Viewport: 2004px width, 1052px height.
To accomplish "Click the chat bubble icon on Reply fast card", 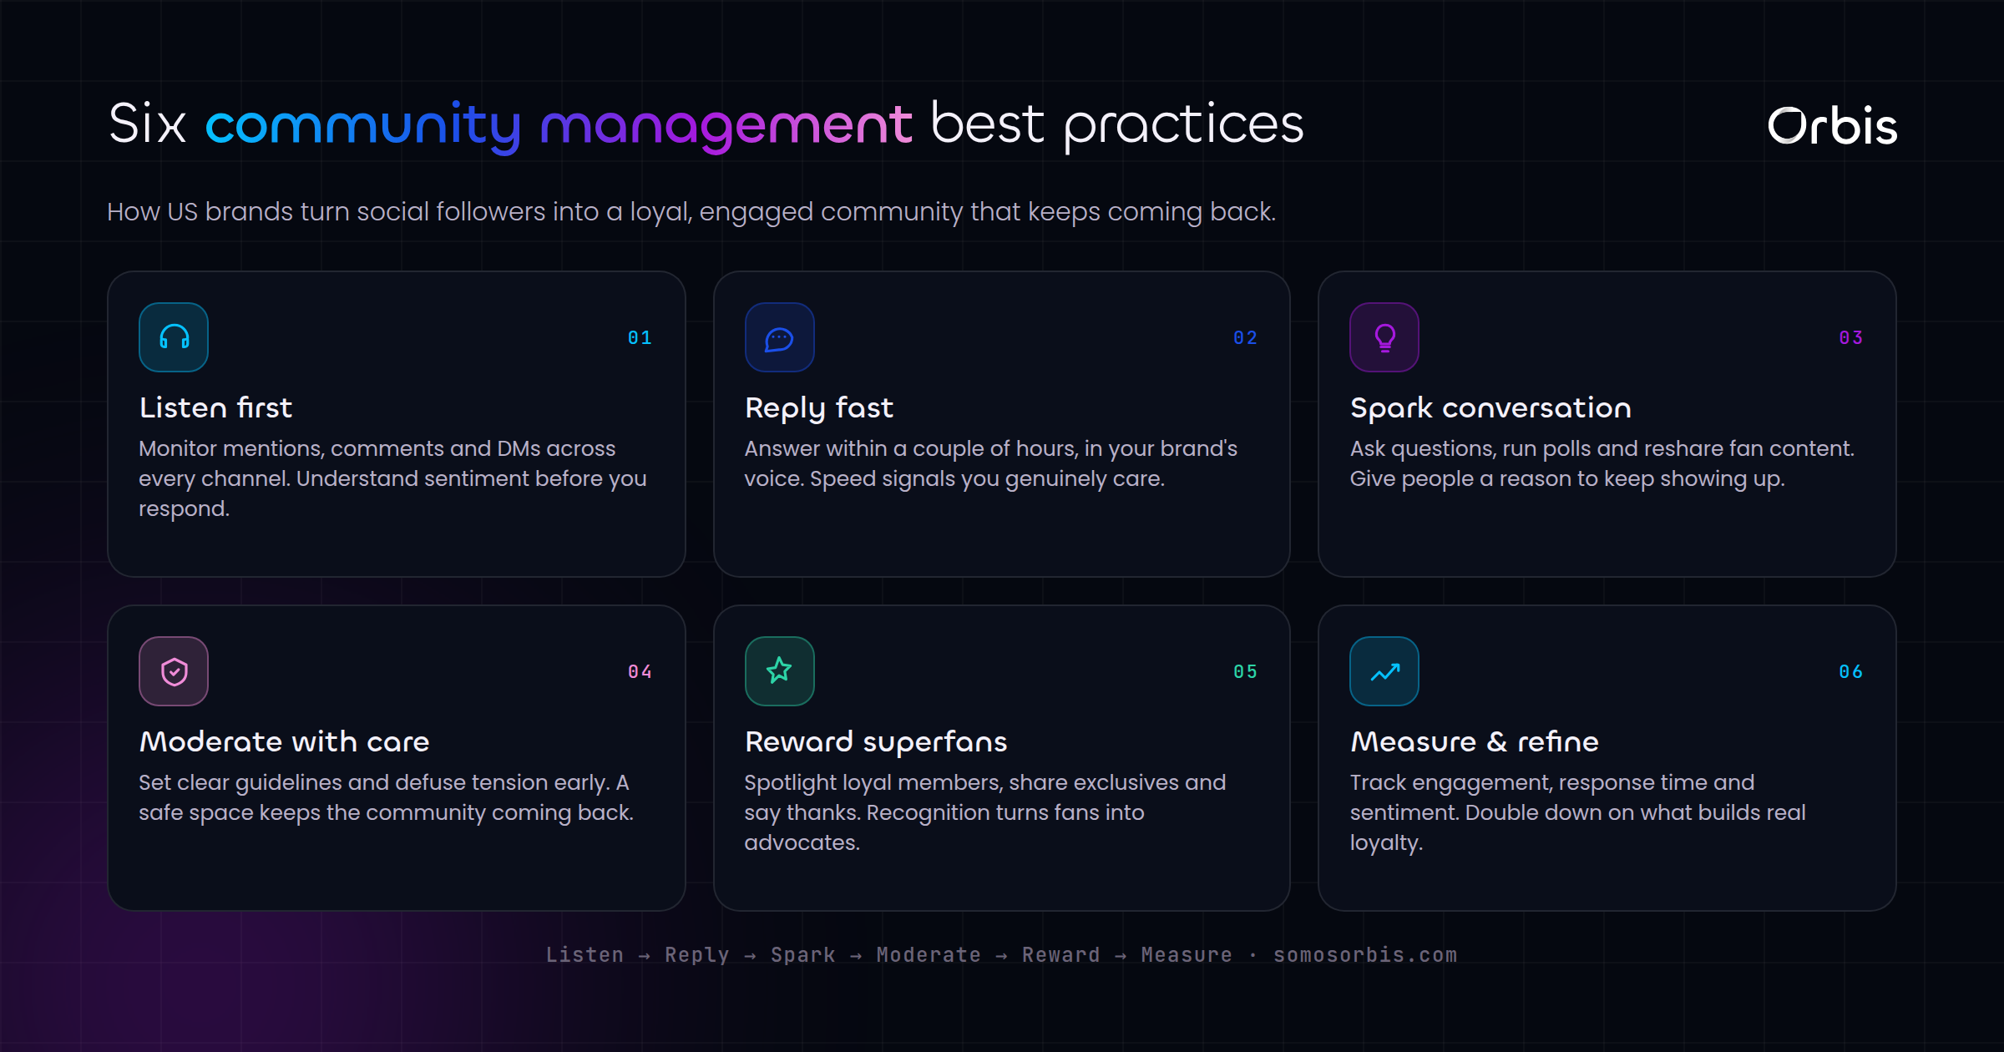I will coord(779,337).
